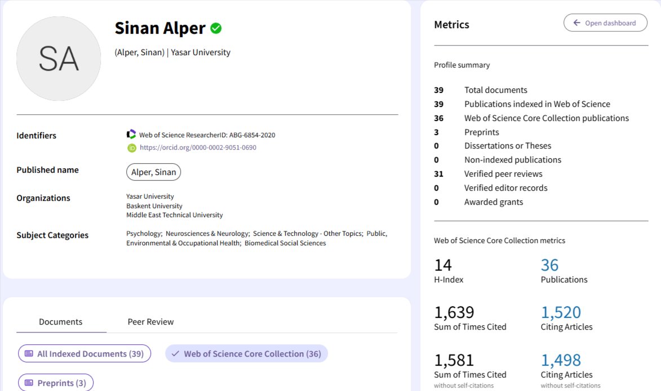Image resolution: width=661 pixels, height=391 pixels.
Task: Click the Publications indexed in Web of Science row
Action: tap(522, 104)
